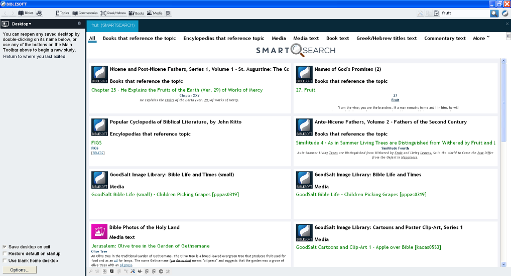The height and width of the screenshot is (276, 511).
Task: Click the black arrow icon in the bottom toolbar
Action: point(111,271)
